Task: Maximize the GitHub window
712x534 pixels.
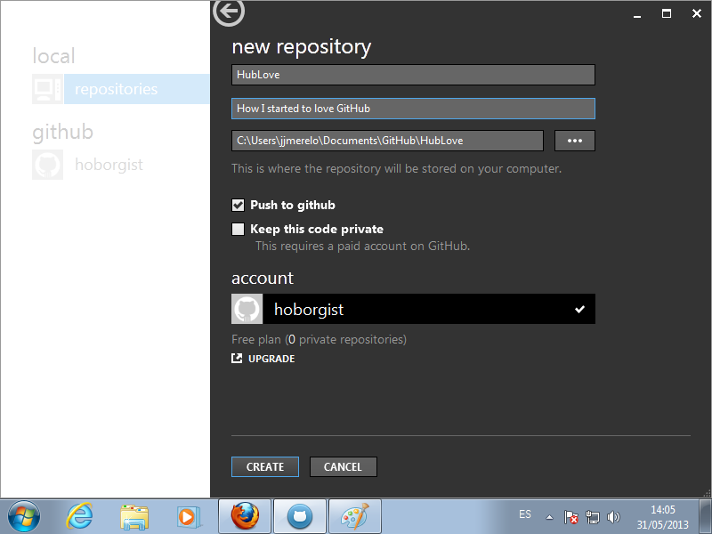Action: [667, 13]
